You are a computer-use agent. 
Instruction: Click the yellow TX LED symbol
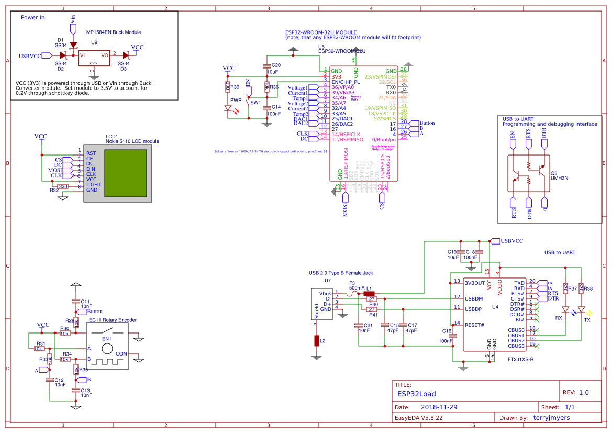[581, 309]
